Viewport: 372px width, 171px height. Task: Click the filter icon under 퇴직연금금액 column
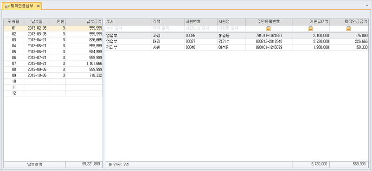click(348, 28)
